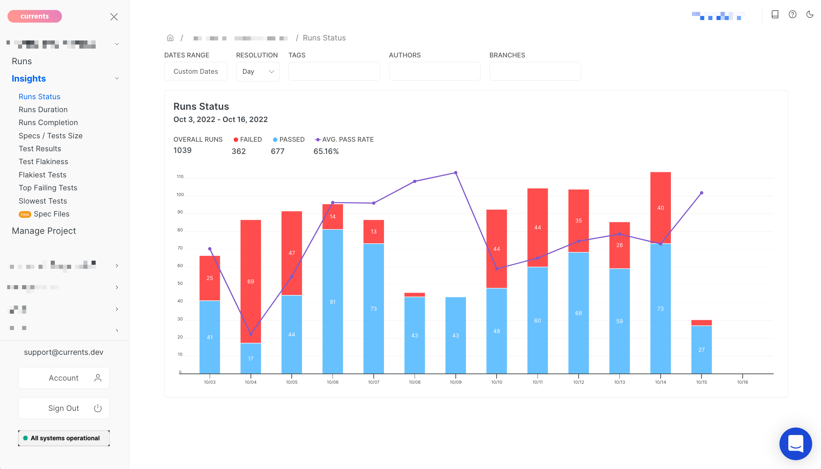This screenshot has height=469, width=821.
Task: Toggle dark mode moon icon
Action: pos(810,14)
